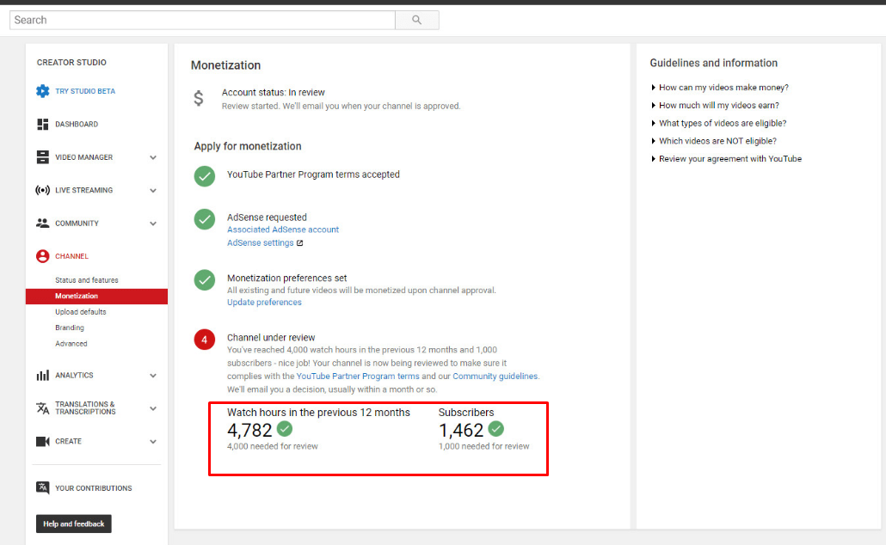Click into the Search input field

(202, 20)
